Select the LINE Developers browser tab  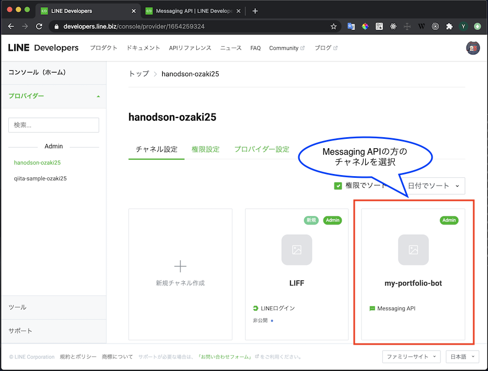(88, 11)
